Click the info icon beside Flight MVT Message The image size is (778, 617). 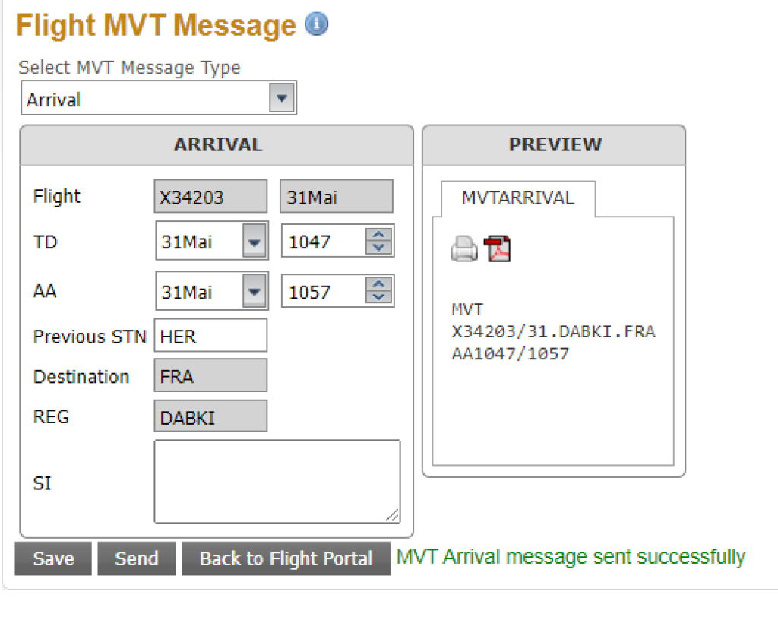pos(317,24)
